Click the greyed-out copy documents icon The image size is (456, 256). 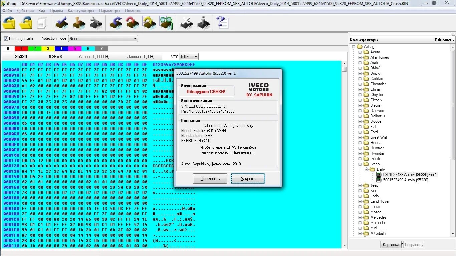pos(42,23)
